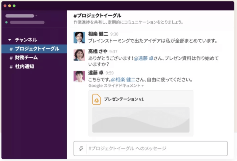The image size is (237, 161).
Task: Click the # symbol beside 社内通知
Action: pos(11,67)
